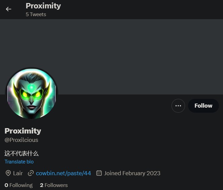The width and height of the screenshot is (223, 190).
Task: Click the Translate bio link
Action: [19, 162]
